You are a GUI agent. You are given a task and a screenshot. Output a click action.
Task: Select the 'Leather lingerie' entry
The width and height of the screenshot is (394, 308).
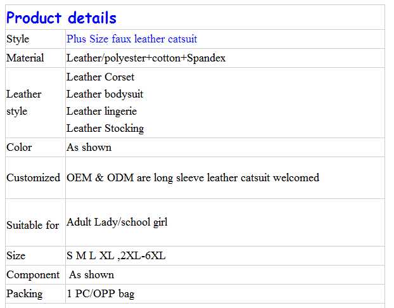(x=101, y=112)
